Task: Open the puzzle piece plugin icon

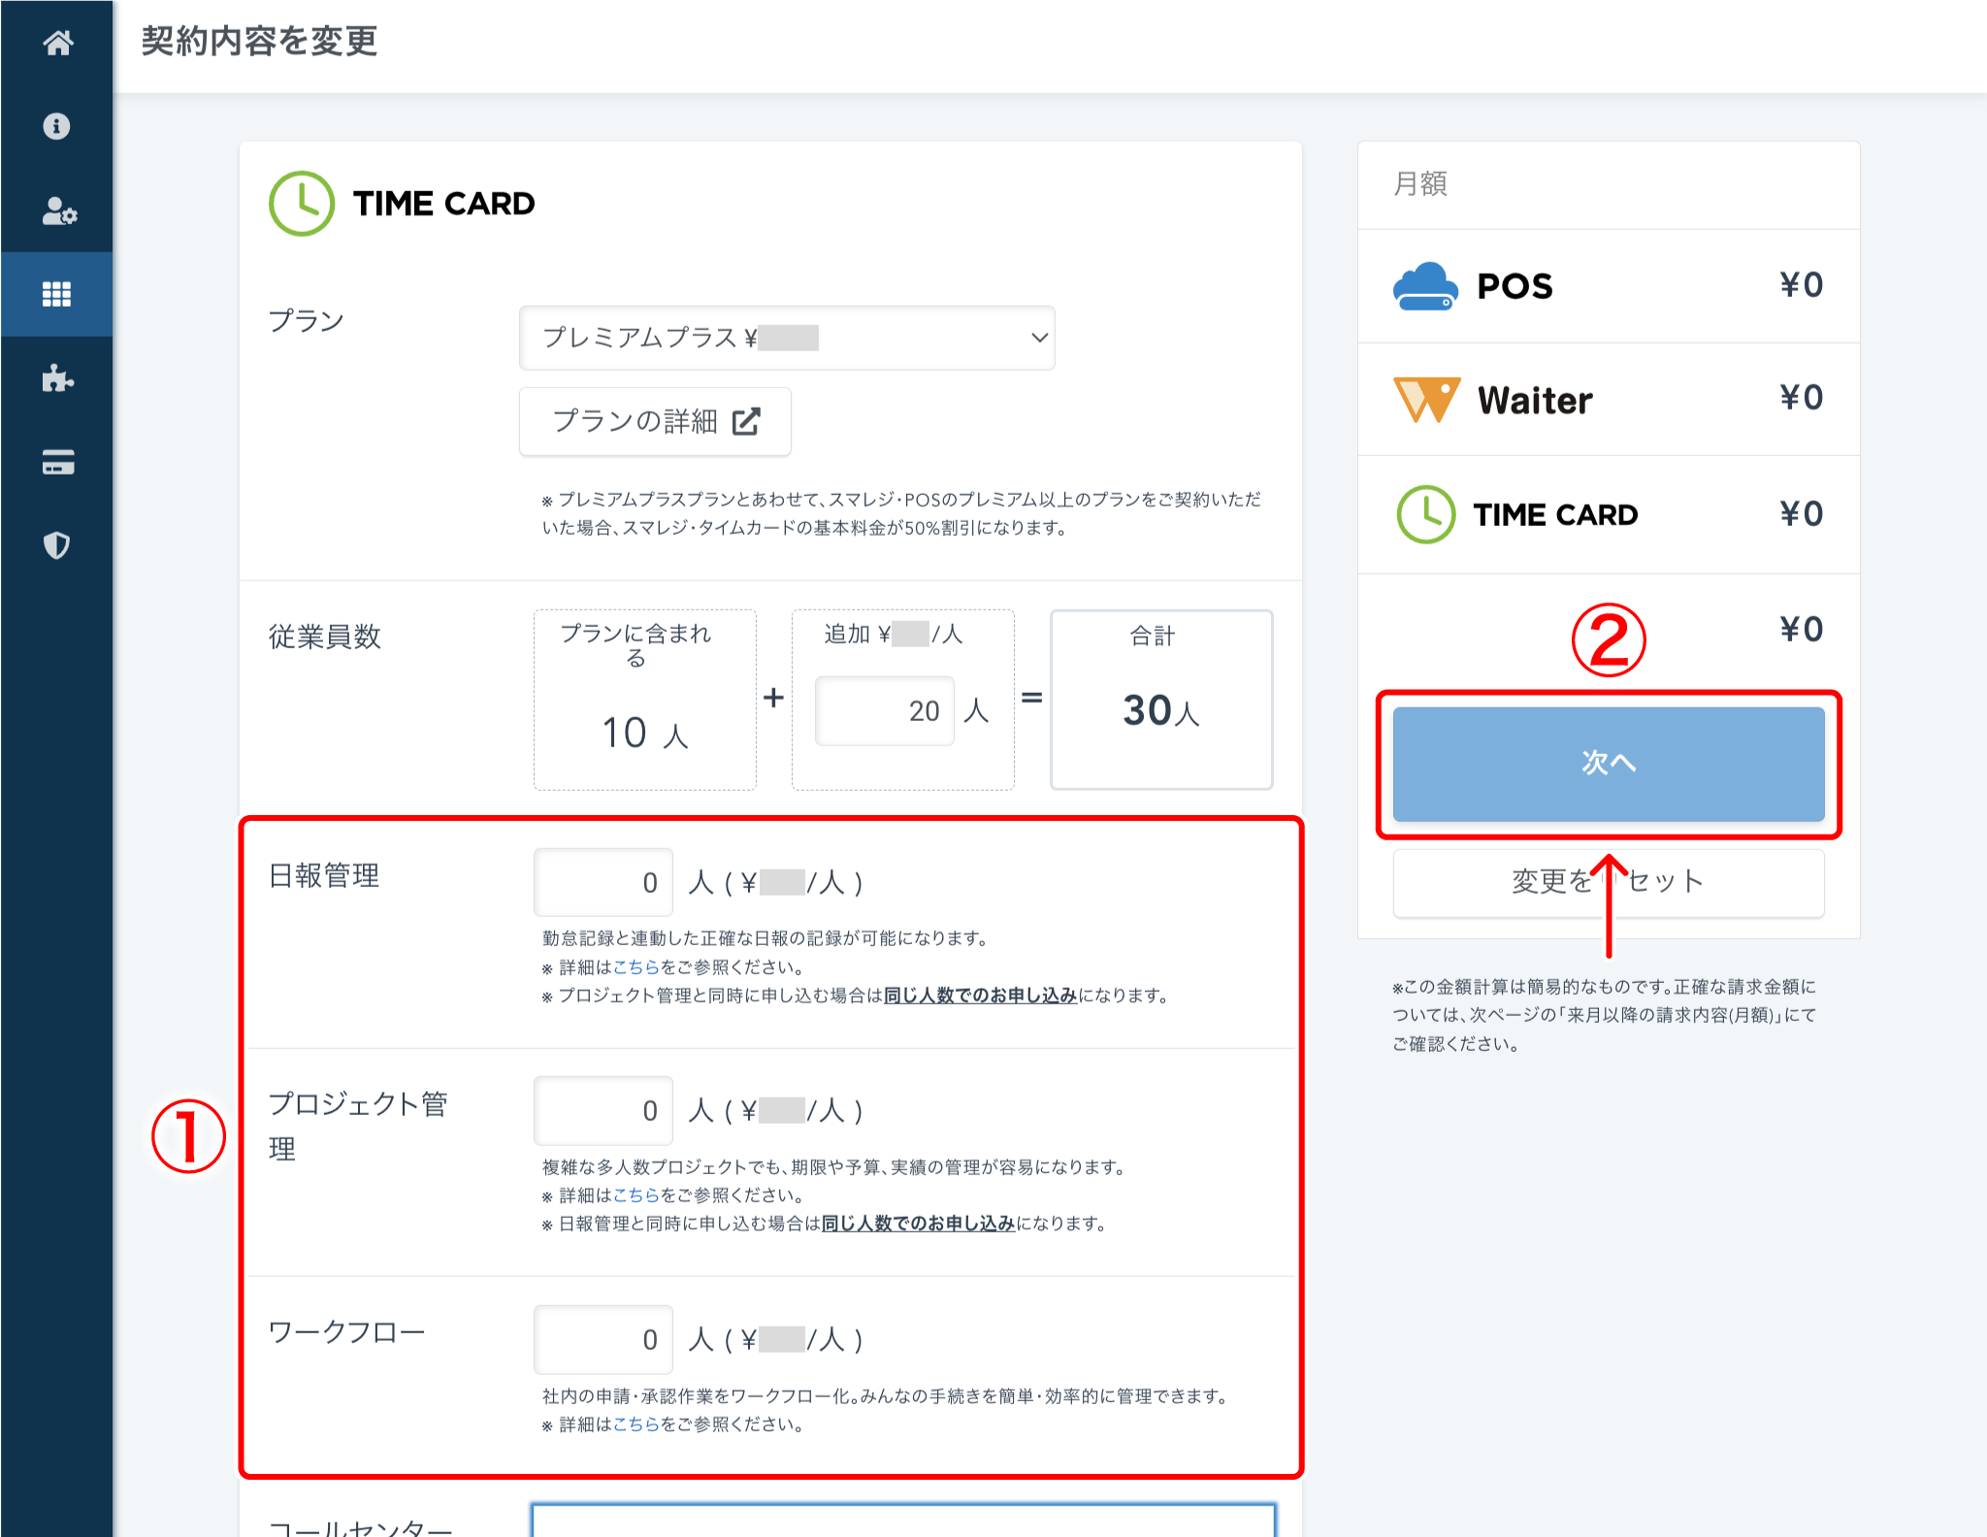Action: pos(57,377)
